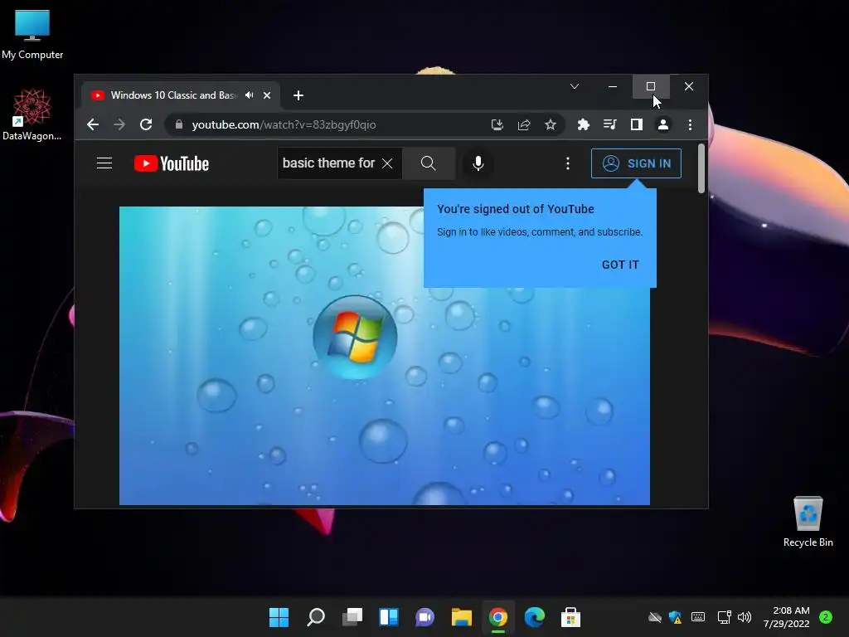849x637 pixels.
Task: Run YouTube search with magnifier button
Action: tap(429, 163)
